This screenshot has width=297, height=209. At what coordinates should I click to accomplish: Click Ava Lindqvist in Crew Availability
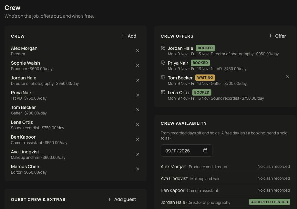pyautogui.click(x=174, y=178)
